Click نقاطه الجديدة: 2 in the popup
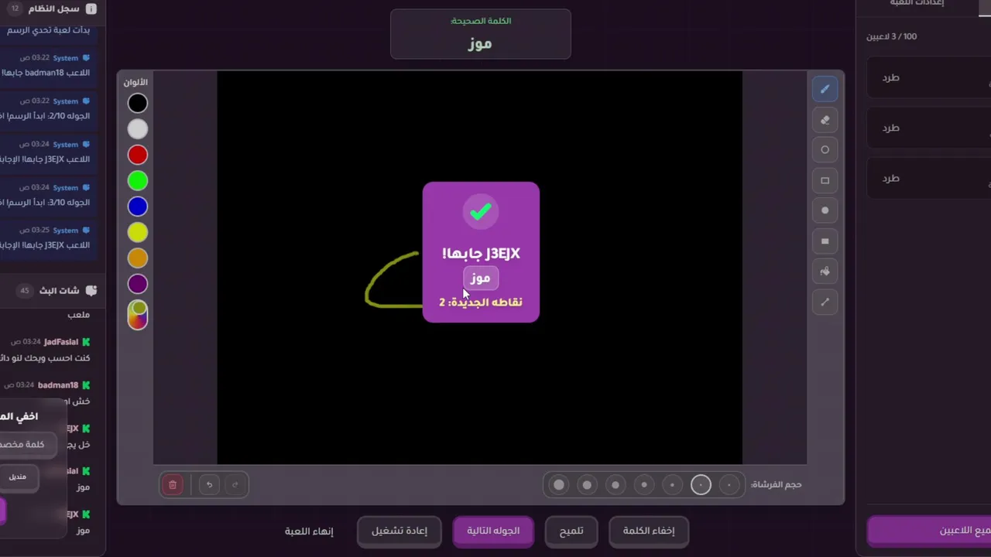 481,302
